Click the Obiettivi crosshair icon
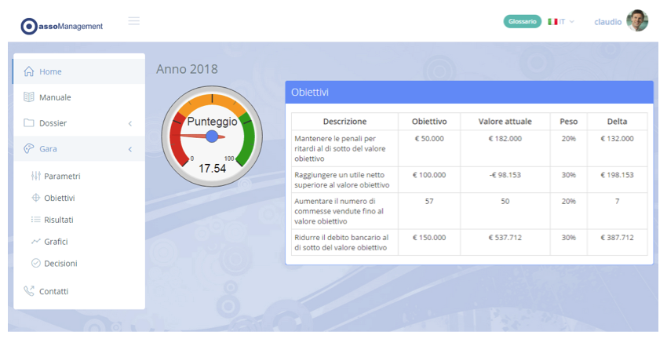667x339 pixels. [36, 198]
